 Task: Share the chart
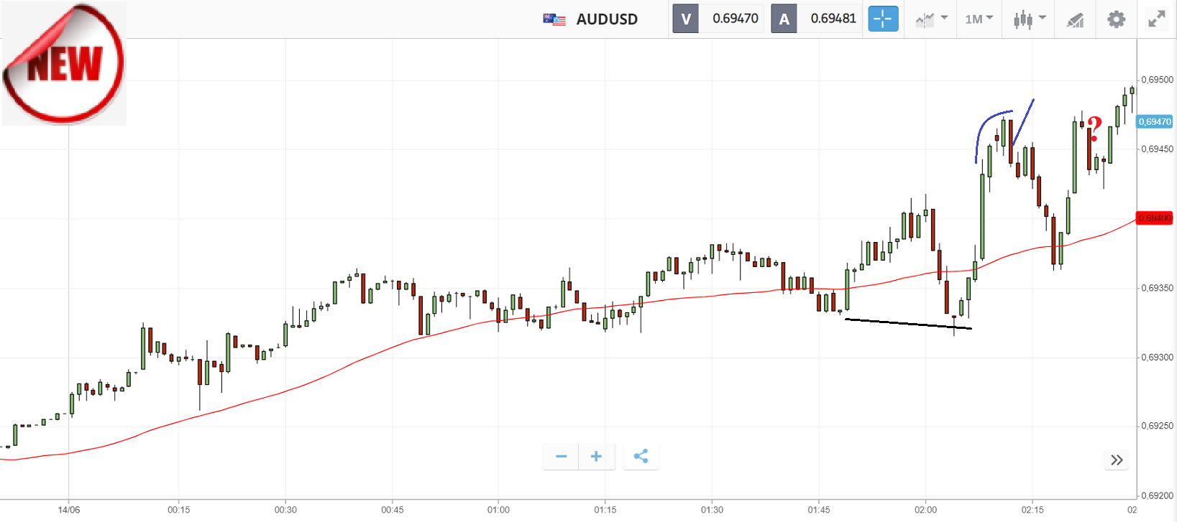(x=641, y=457)
